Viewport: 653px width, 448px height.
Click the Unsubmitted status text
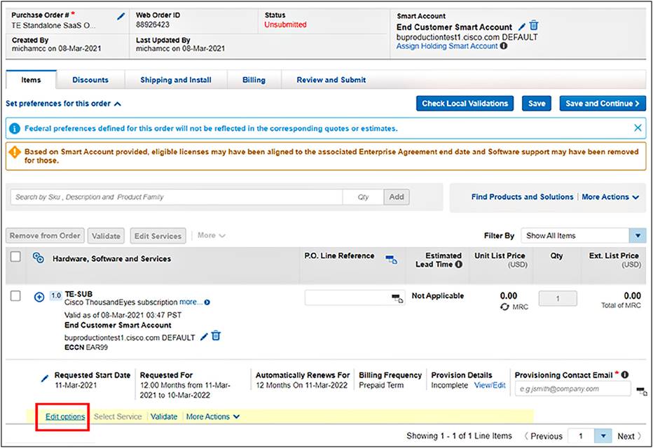(285, 24)
